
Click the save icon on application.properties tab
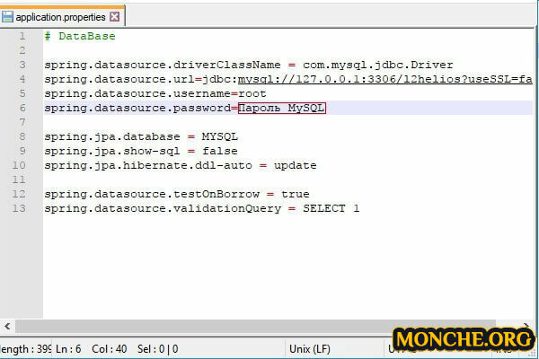pos(8,16)
